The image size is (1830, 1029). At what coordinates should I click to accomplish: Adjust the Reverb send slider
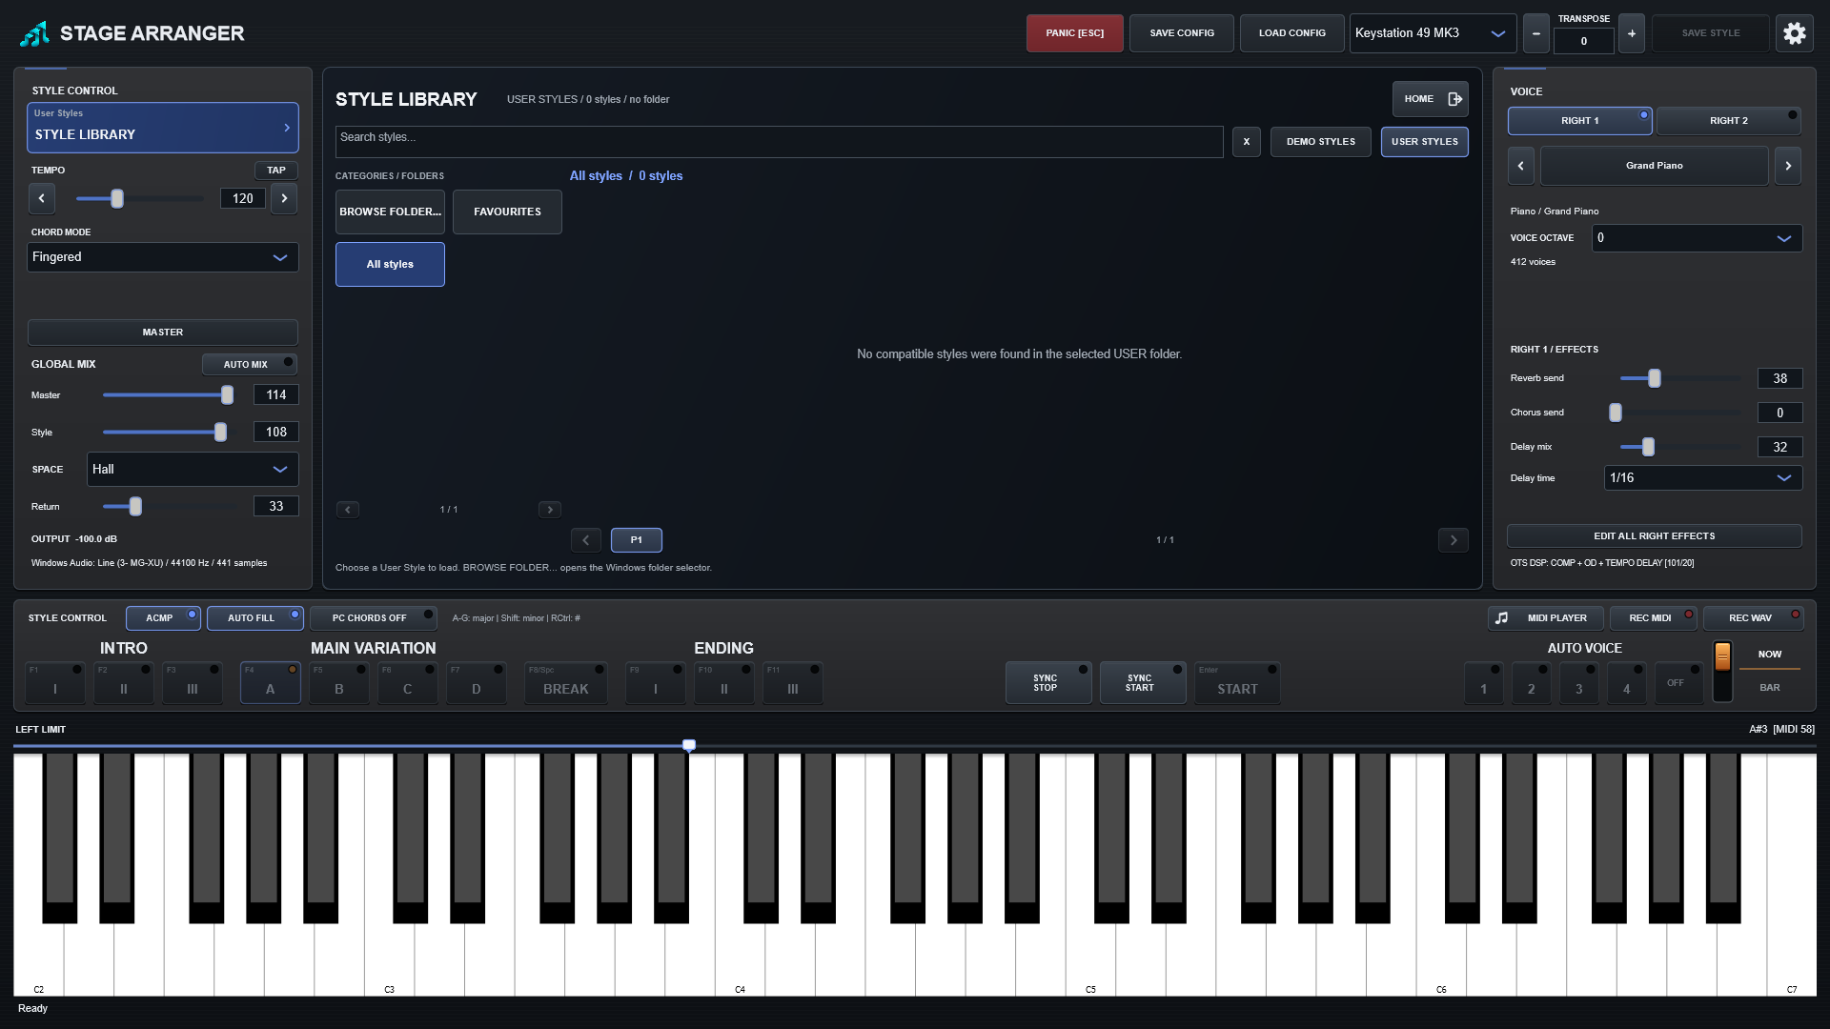[1680, 378]
